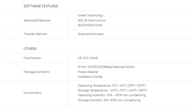Select the Storage Humidity specification line
194x109 pixels.
point(109,100)
